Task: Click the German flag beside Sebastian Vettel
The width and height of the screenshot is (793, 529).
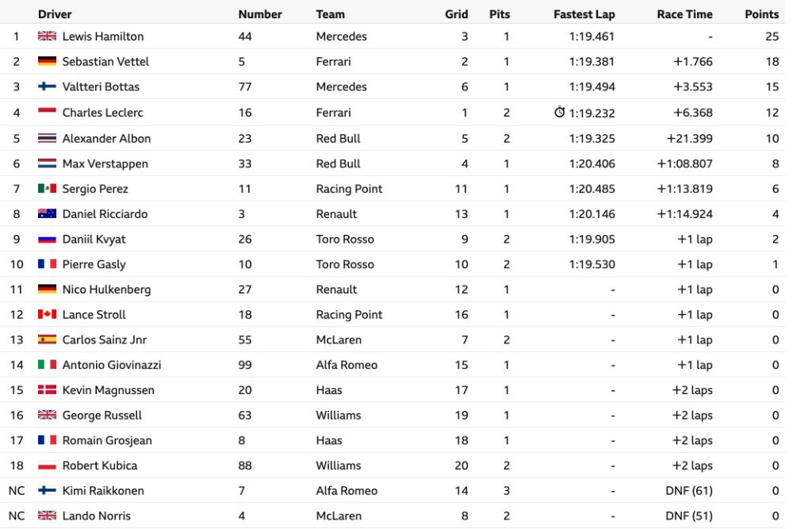Action: pyautogui.click(x=47, y=61)
